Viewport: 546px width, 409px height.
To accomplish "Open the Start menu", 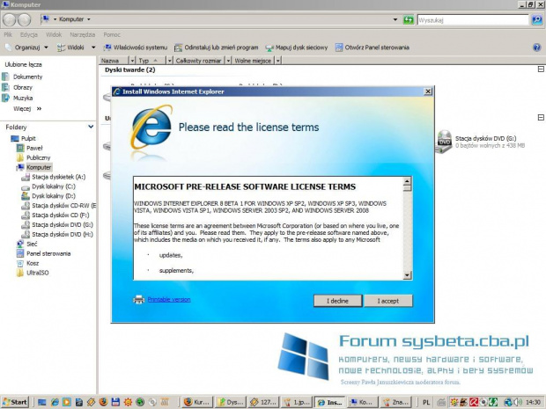I will click(15, 402).
